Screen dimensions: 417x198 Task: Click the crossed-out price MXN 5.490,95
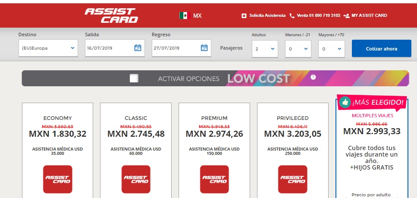click(136, 127)
